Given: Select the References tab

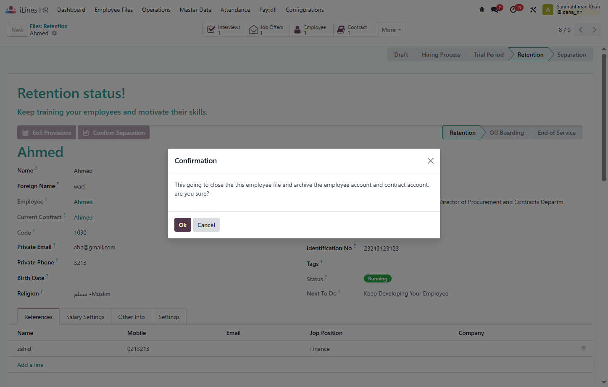Looking at the screenshot, I should (x=38, y=317).
